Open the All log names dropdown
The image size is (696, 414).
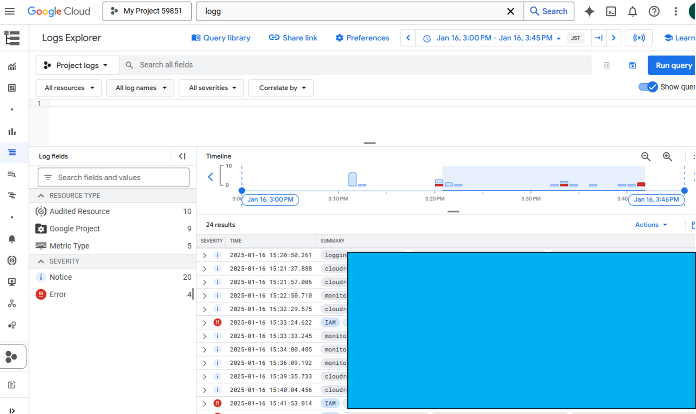pos(140,88)
